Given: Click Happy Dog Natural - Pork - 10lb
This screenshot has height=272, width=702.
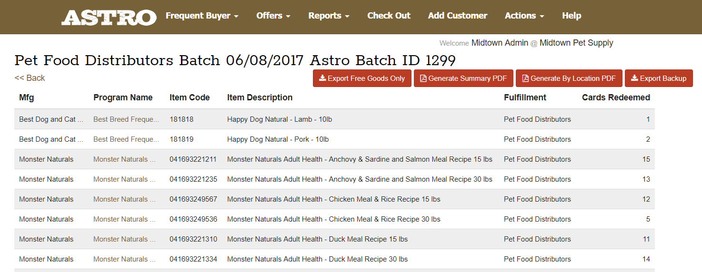Looking at the screenshot, I should [x=278, y=139].
